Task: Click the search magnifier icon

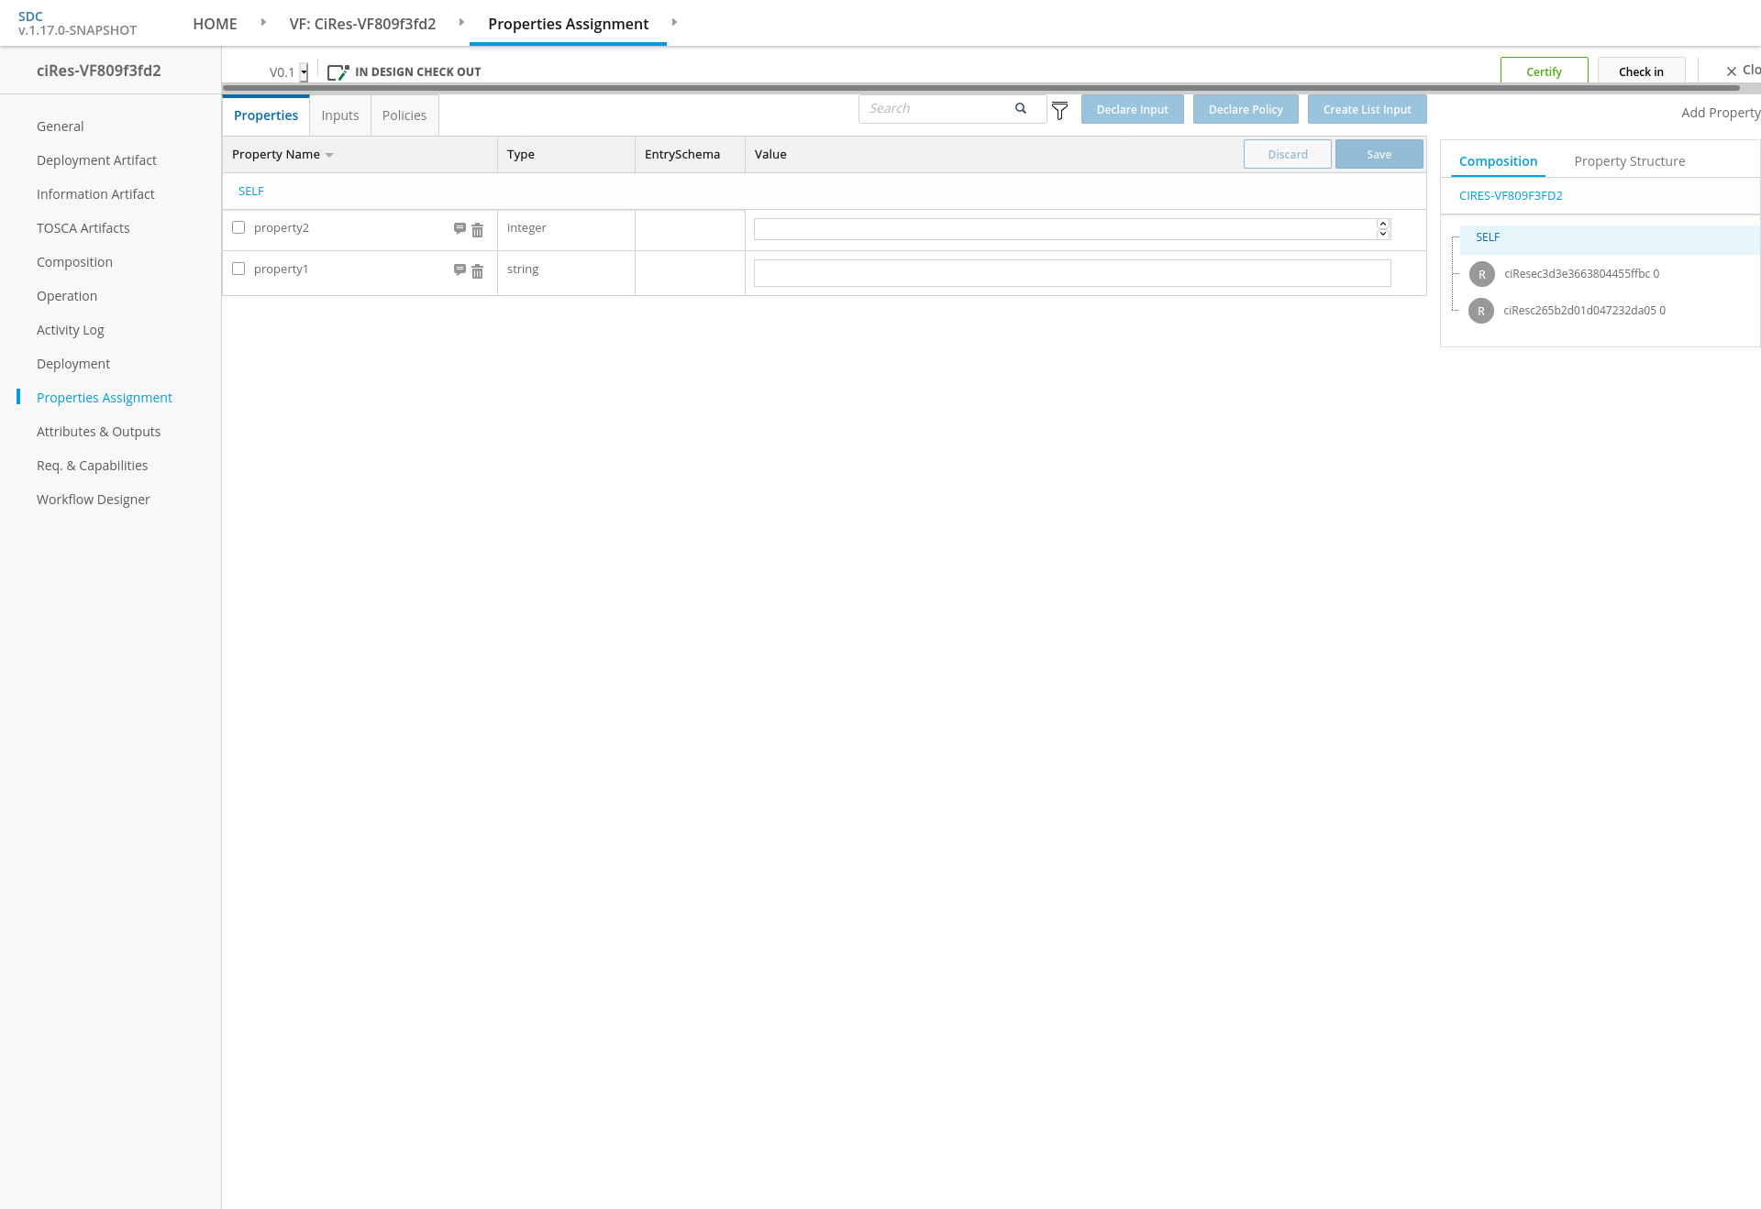Action: coord(1021,108)
